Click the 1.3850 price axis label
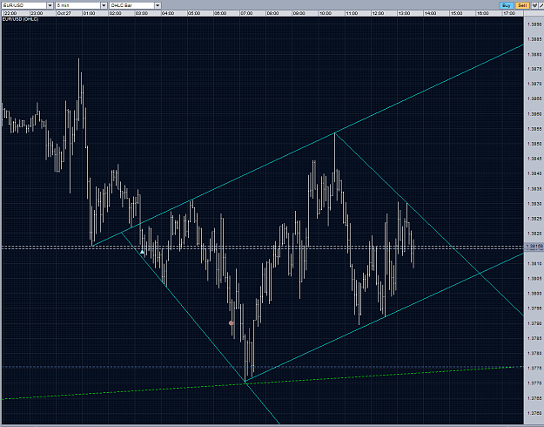Screen dimensions: 544x427 [x=534, y=144]
